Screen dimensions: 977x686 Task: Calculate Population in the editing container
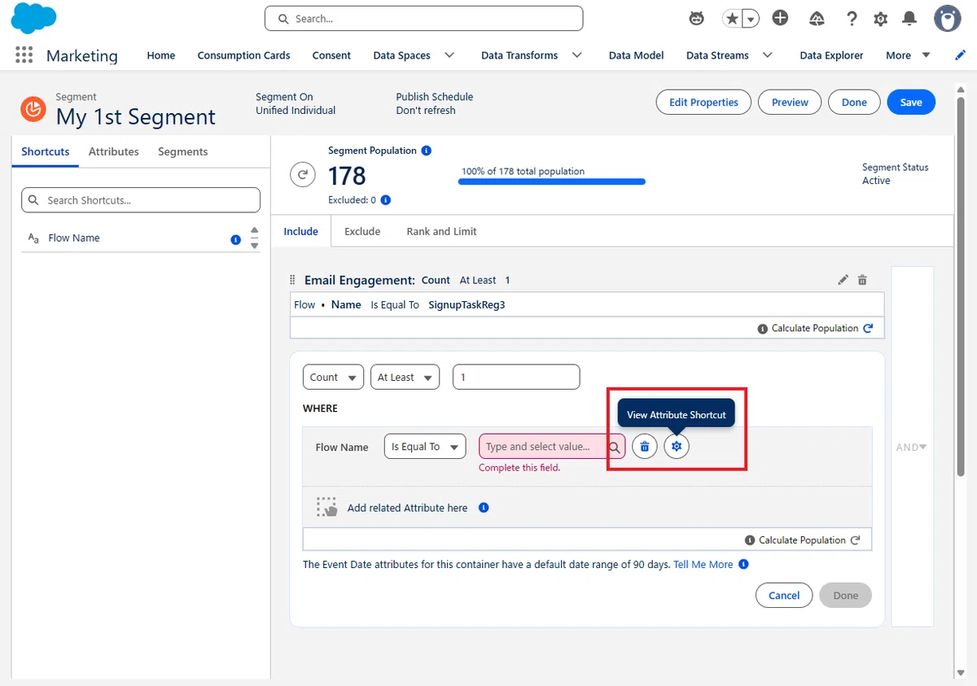click(x=803, y=540)
